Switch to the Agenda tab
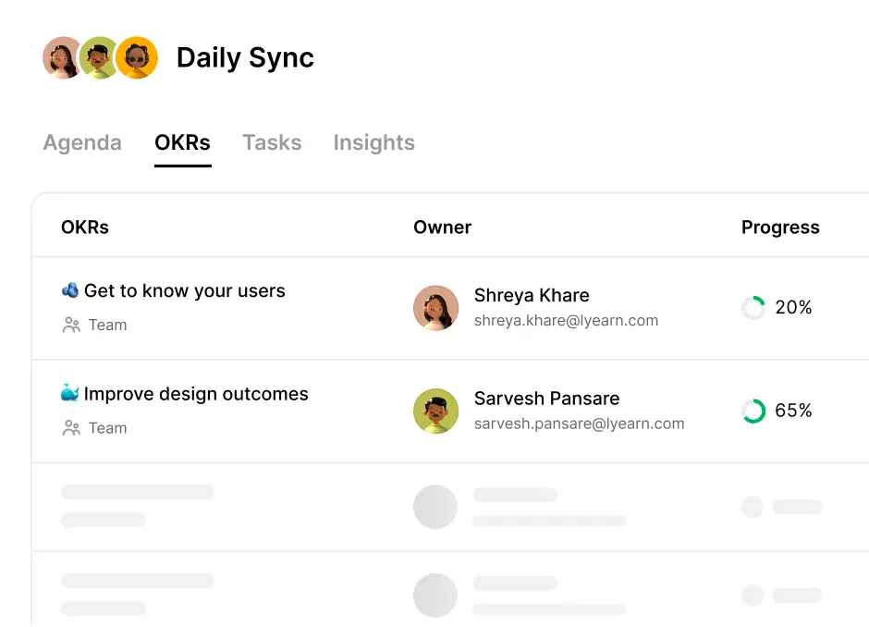This screenshot has width=869, height=627. [x=82, y=143]
